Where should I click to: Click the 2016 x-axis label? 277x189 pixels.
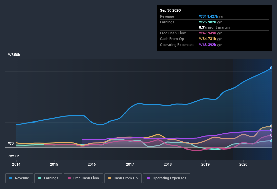(92, 164)
